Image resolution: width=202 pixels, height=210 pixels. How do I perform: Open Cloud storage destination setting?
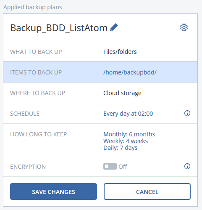(x=122, y=93)
